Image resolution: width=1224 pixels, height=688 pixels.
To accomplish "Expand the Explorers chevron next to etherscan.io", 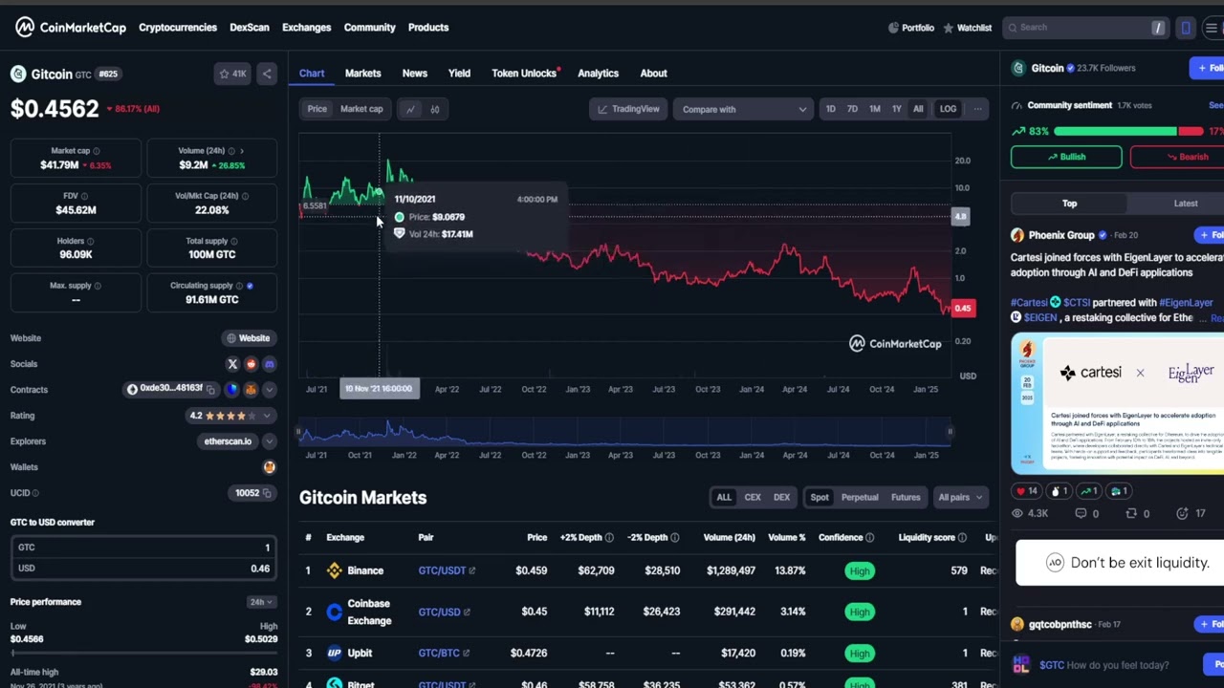I will [269, 441].
